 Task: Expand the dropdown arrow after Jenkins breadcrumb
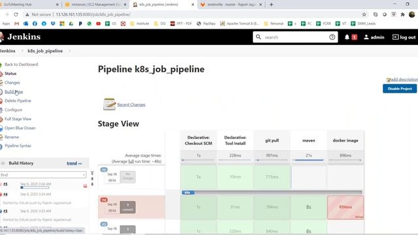point(22,51)
